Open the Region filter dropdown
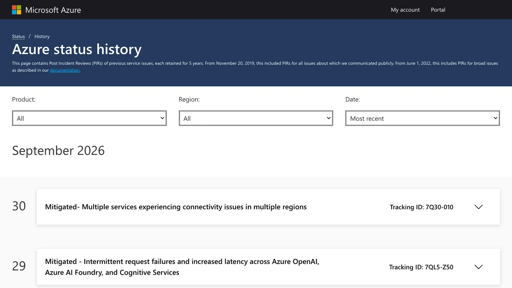Screen dimensions: 512x288 click(x=256, y=118)
